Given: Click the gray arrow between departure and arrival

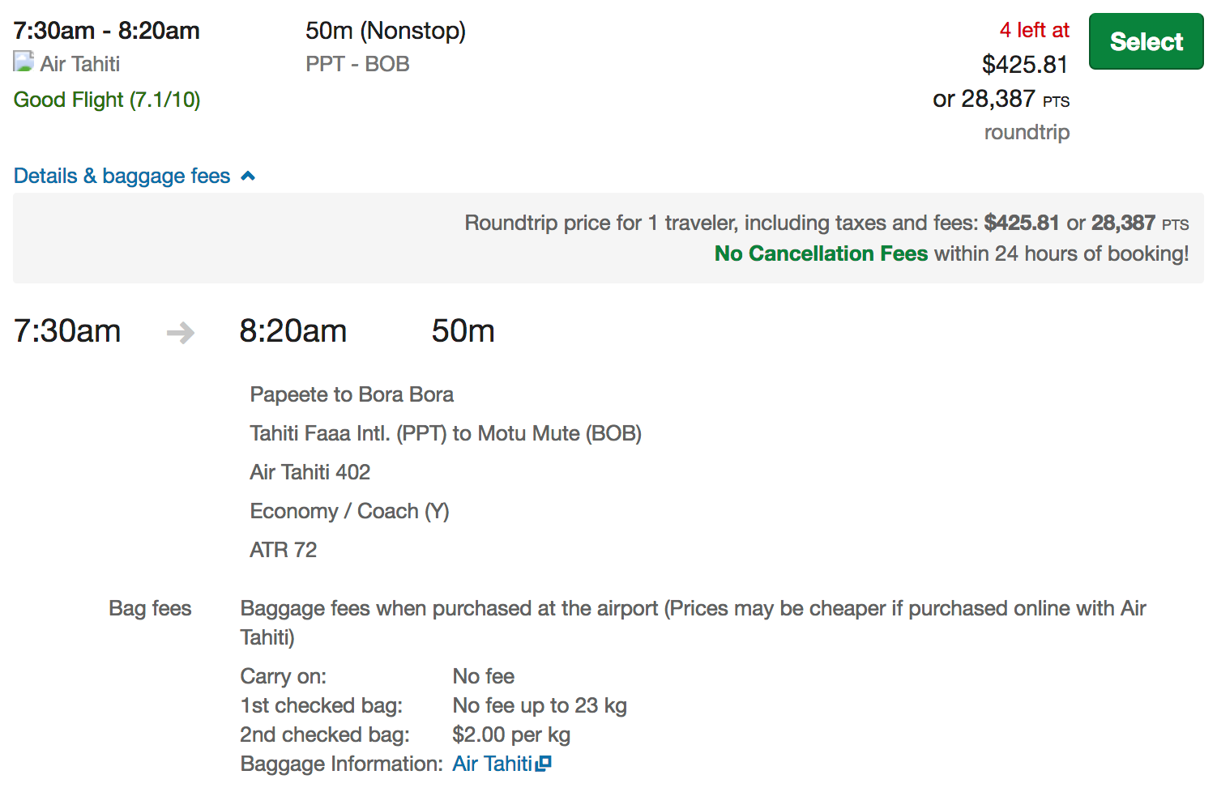Looking at the screenshot, I should [180, 332].
